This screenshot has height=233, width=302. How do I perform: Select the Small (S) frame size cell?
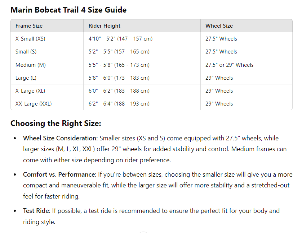point(26,52)
